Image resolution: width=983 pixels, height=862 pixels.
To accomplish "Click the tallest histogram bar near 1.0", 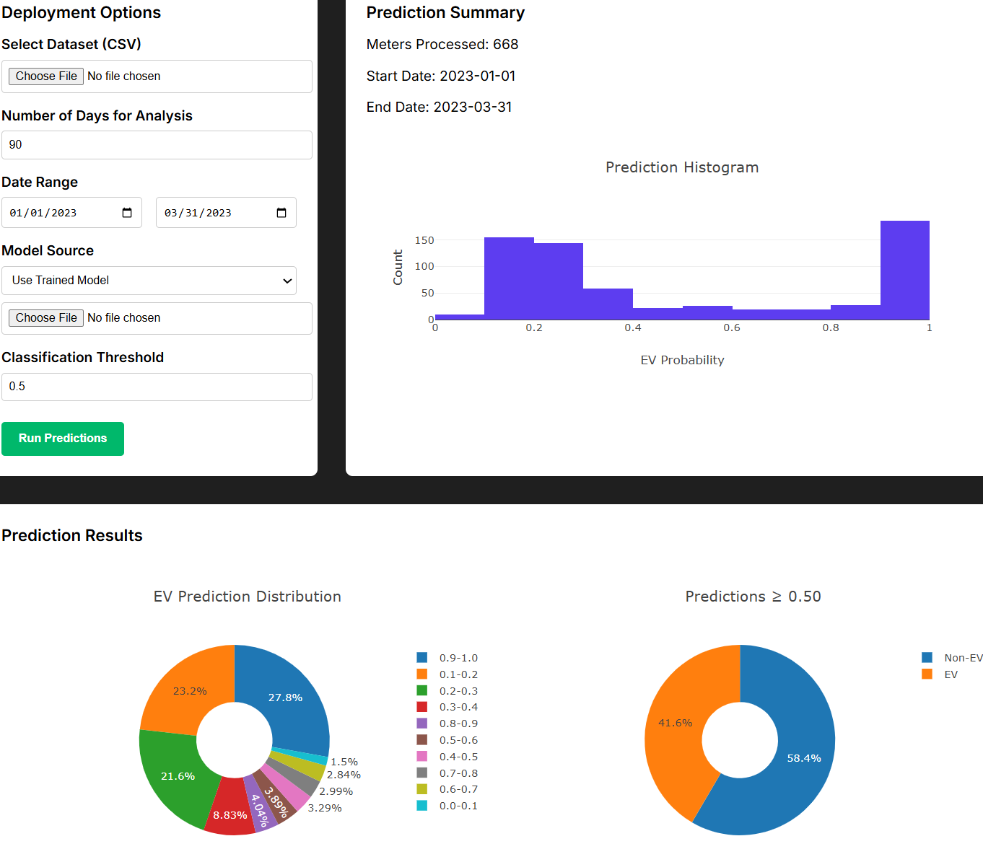I will click(904, 271).
